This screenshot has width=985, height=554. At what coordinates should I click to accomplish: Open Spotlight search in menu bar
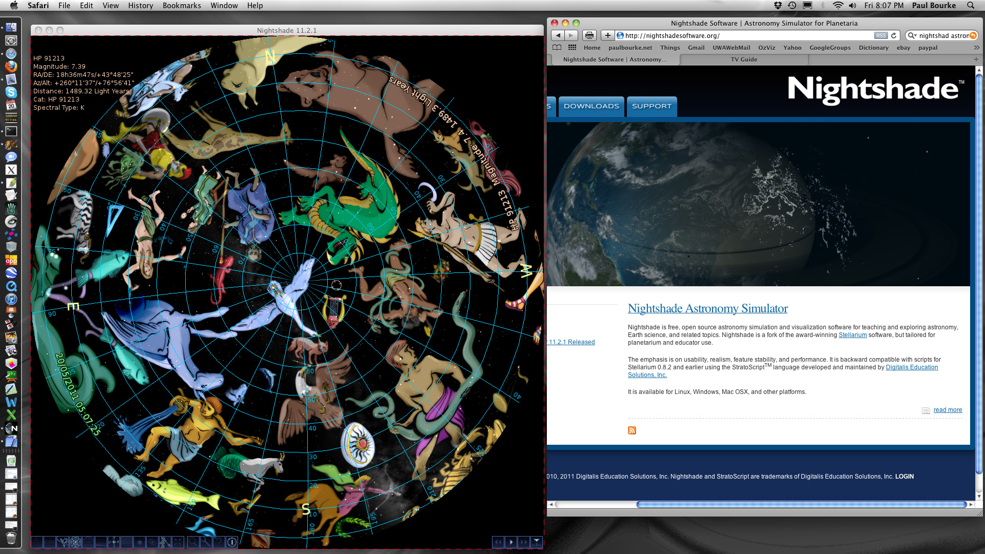(971, 6)
